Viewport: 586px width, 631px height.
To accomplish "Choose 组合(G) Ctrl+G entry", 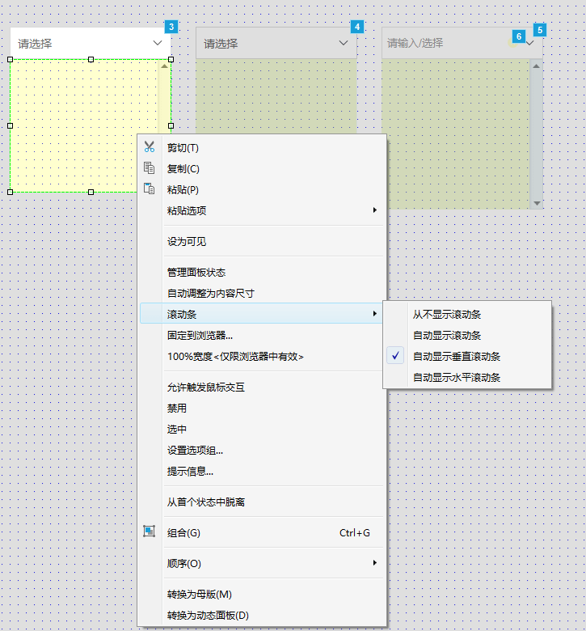I will coord(262,533).
